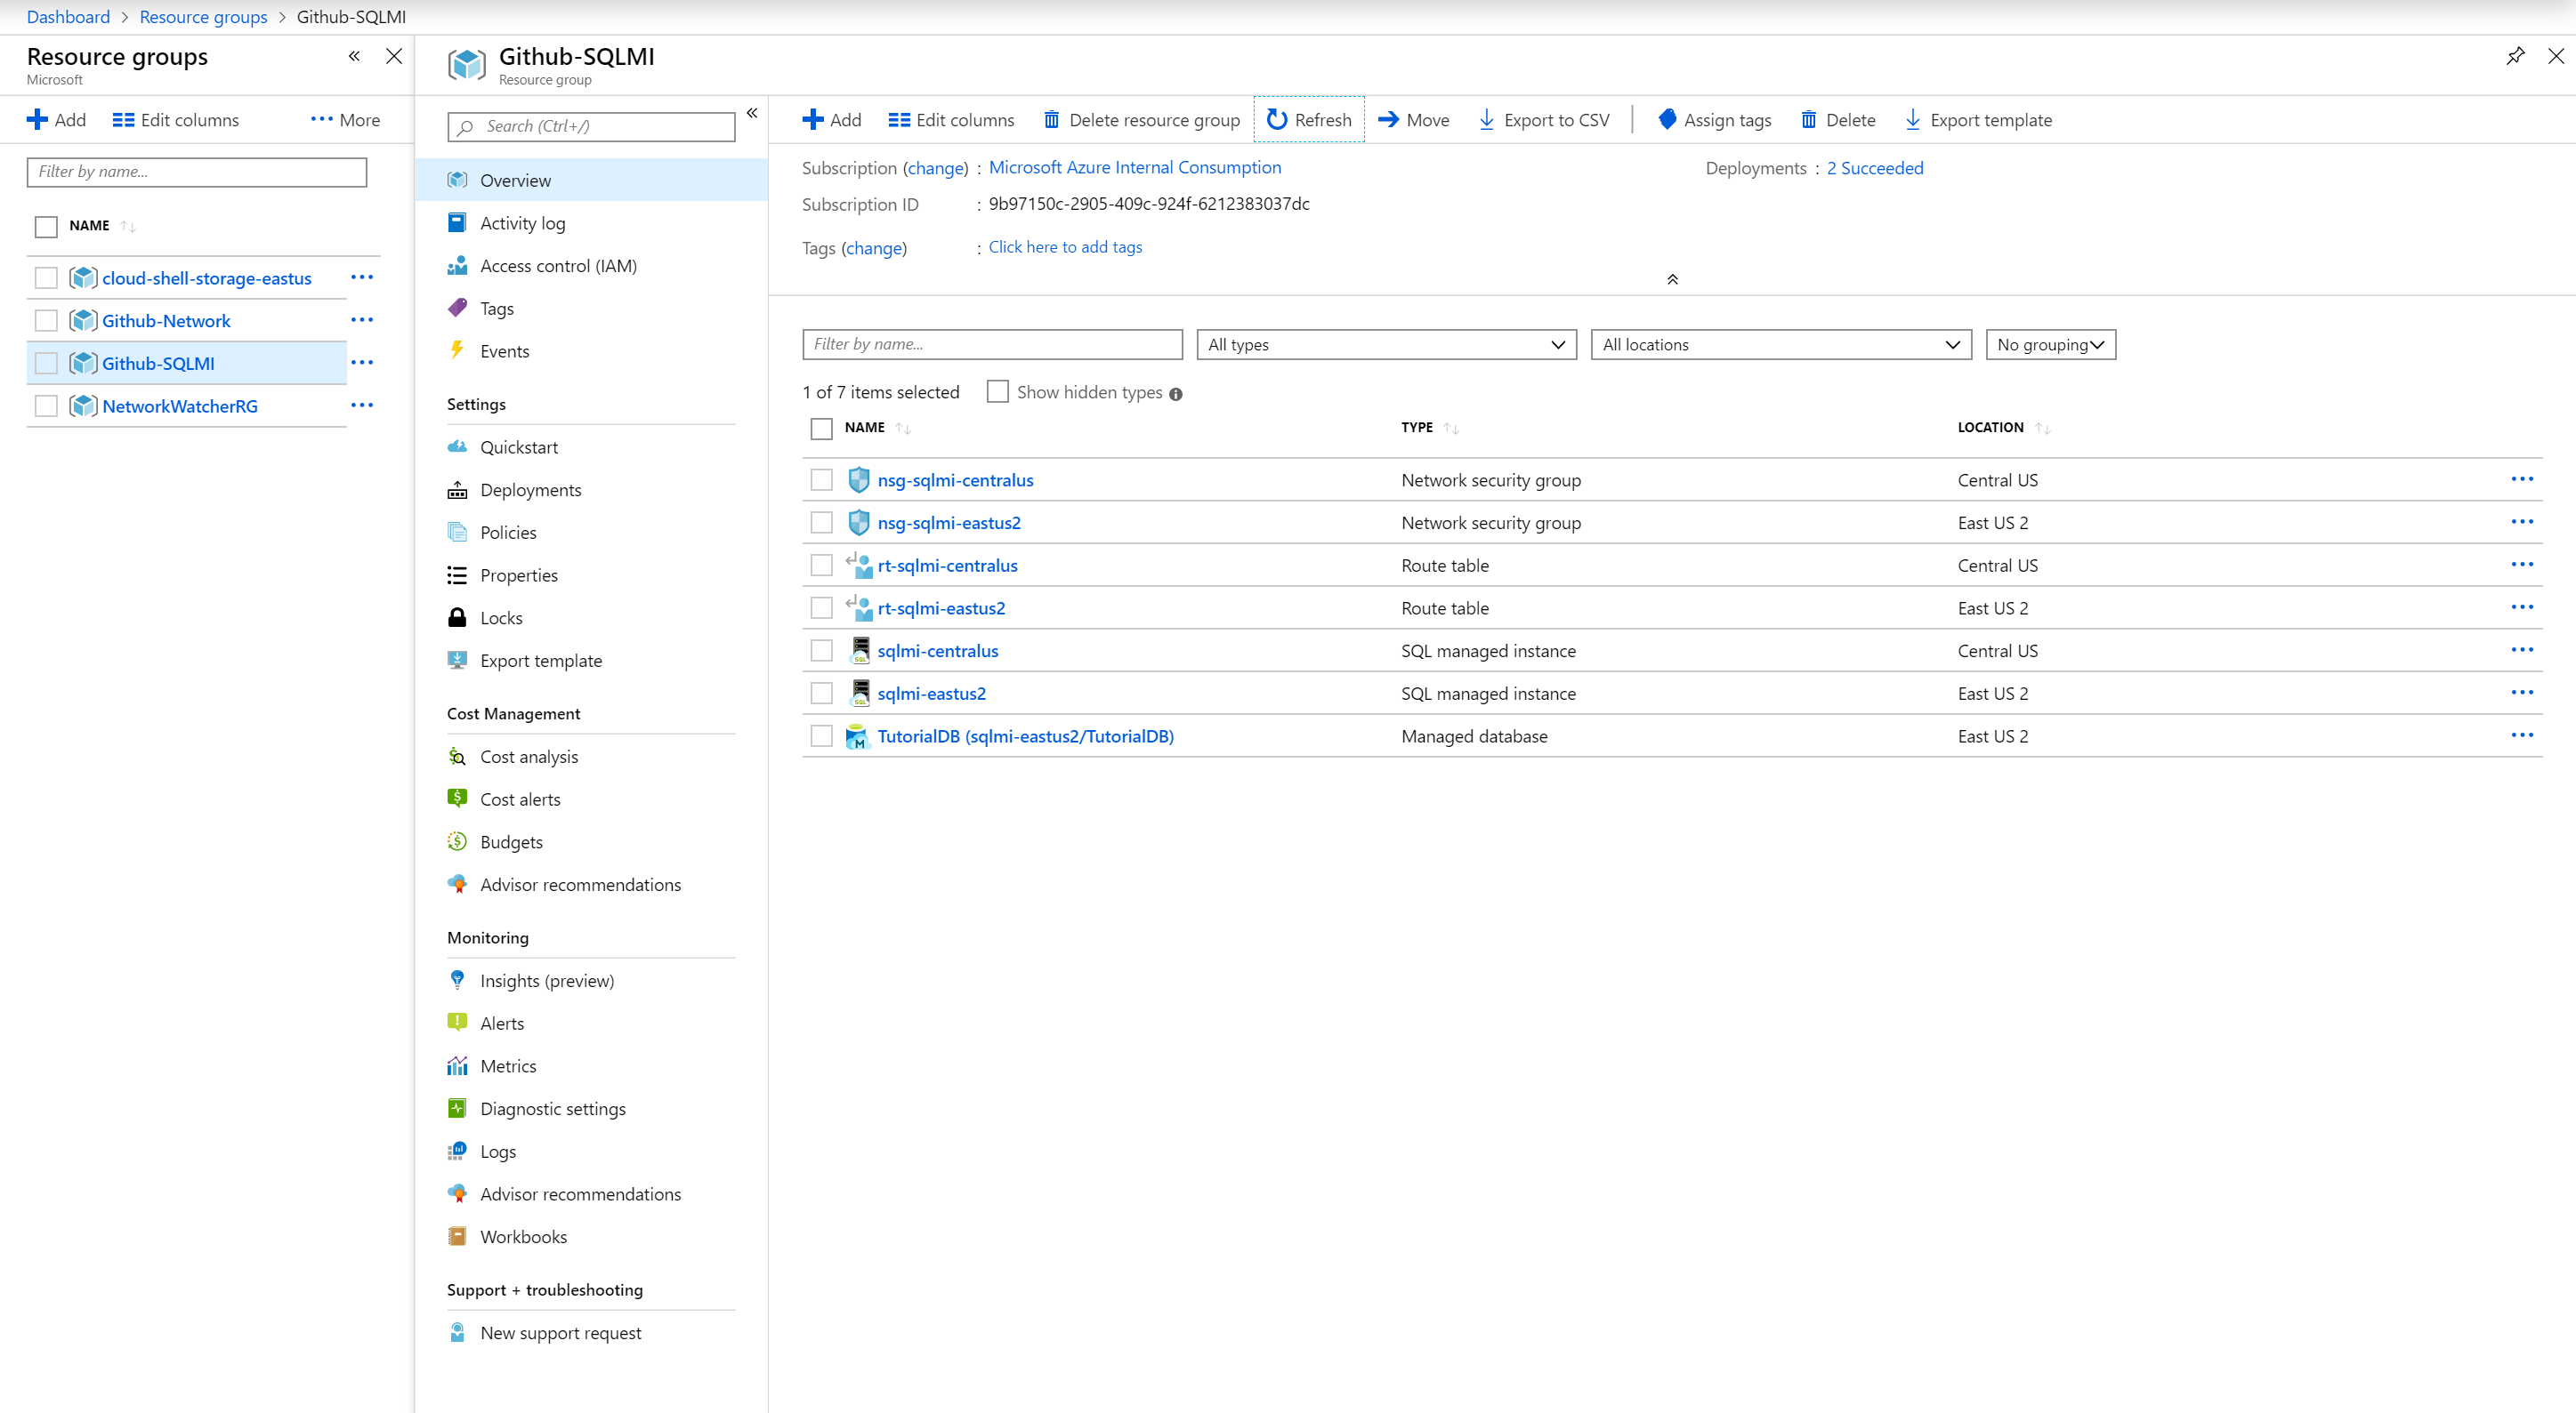
Task: Click Add plus icon in Resource groups panel
Action: (37, 120)
